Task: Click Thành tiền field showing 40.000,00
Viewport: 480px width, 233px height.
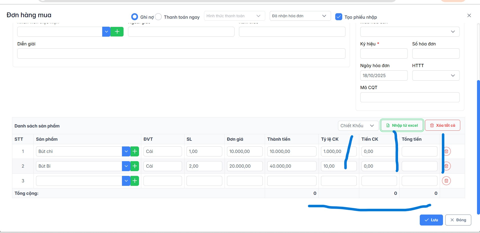Action: (x=292, y=166)
